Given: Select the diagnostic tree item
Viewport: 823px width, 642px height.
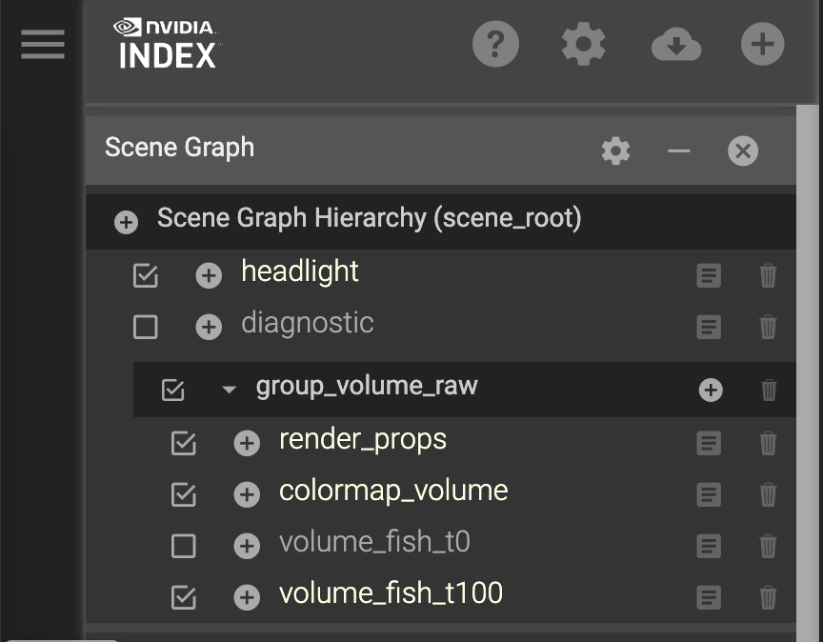Looking at the screenshot, I should (307, 323).
